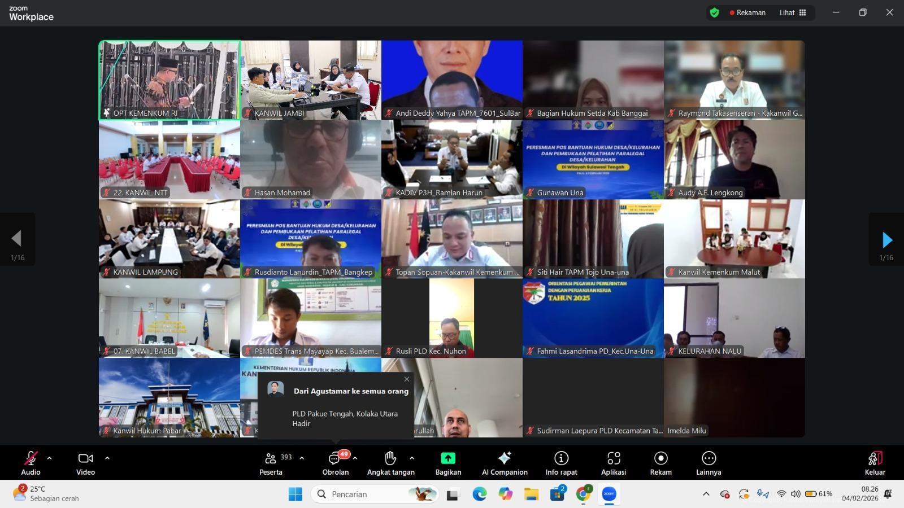
Task: Open AI Companion
Action: tap(505, 463)
